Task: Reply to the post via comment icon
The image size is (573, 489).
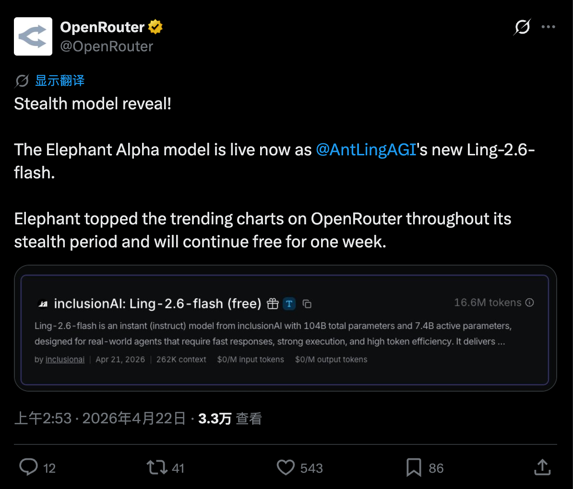Action: click(28, 467)
